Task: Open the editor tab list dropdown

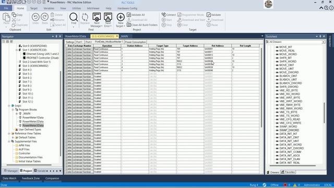Action: point(262,36)
